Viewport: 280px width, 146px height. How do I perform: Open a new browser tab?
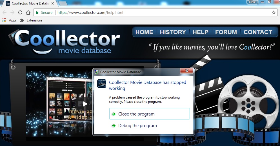63,3
